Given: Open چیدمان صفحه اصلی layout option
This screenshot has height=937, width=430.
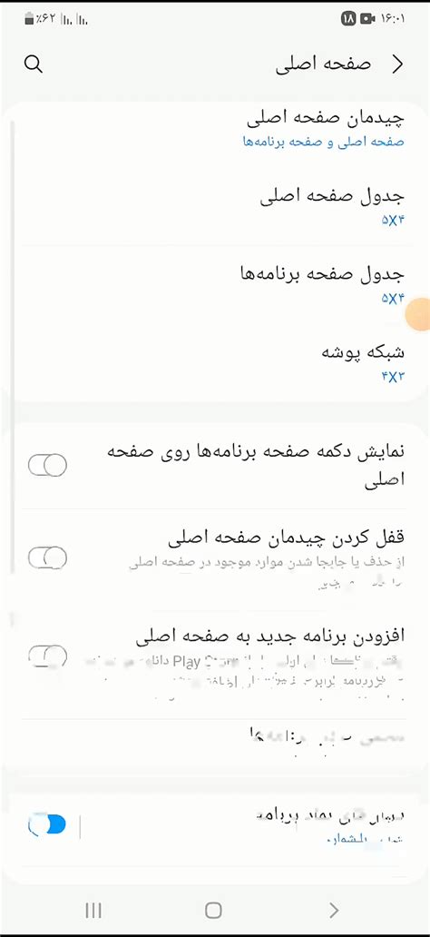Looking at the screenshot, I should click(x=214, y=128).
